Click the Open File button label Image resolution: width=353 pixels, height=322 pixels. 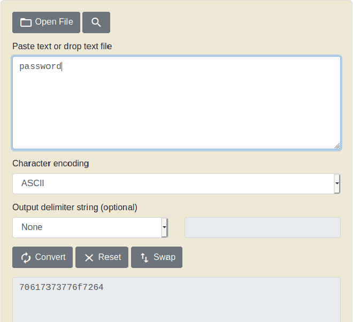pyautogui.click(x=54, y=22)
